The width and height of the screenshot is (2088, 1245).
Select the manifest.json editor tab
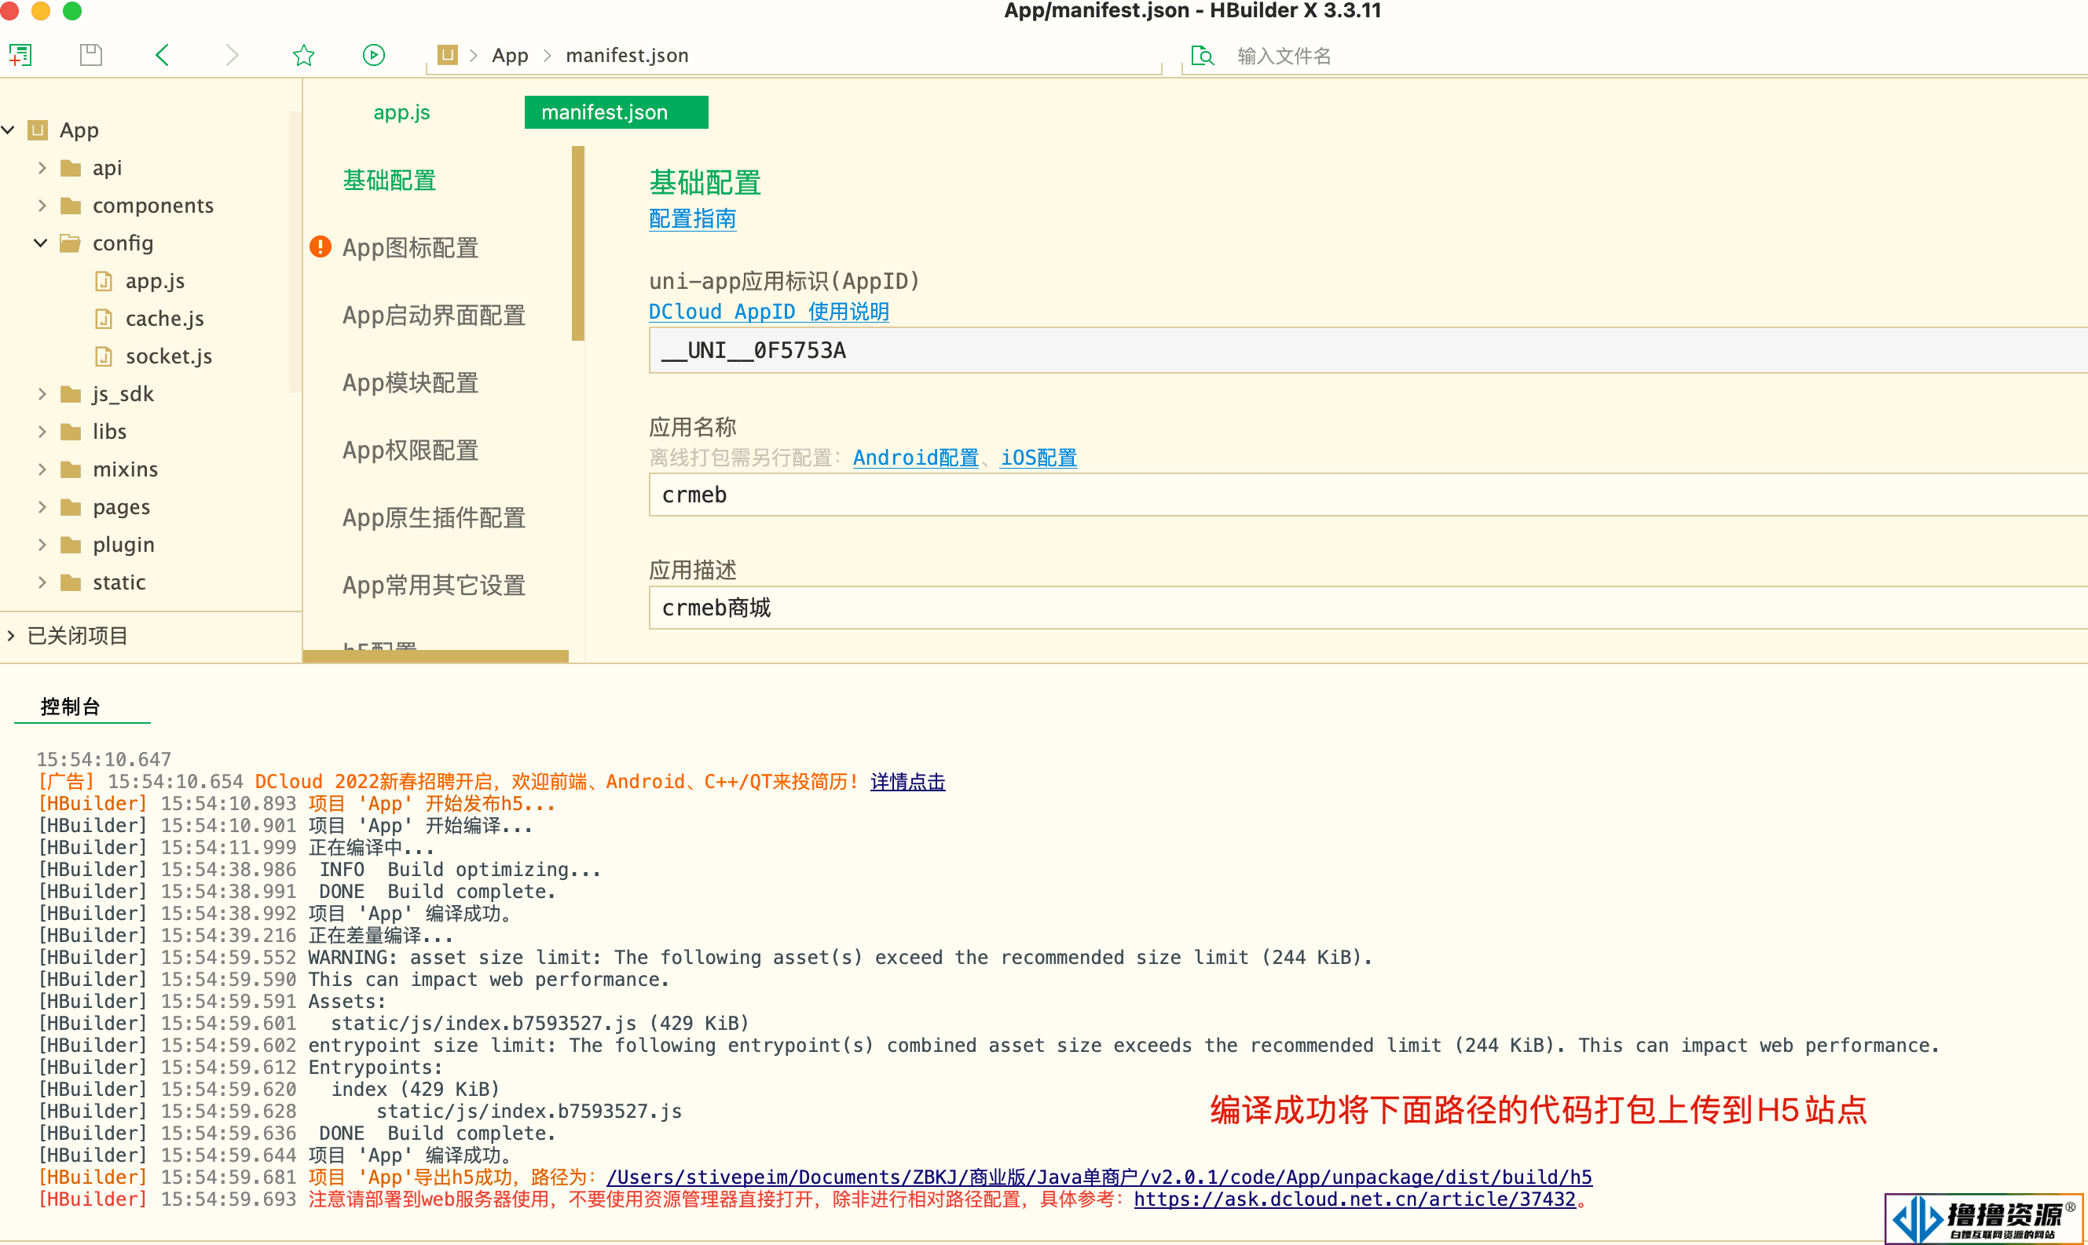[615, 112]
